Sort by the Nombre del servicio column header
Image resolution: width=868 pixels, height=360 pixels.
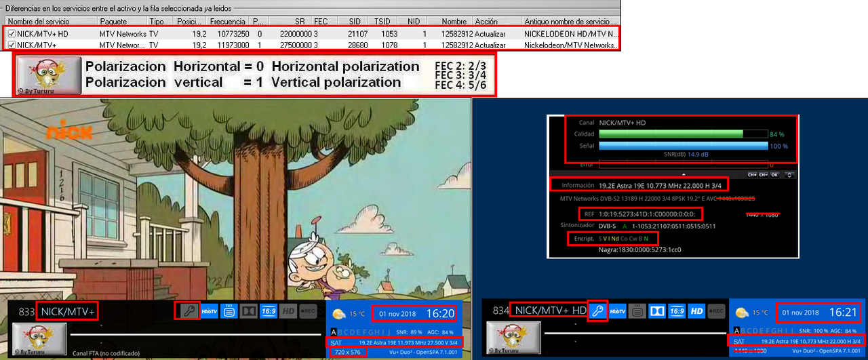pos(50,22)
